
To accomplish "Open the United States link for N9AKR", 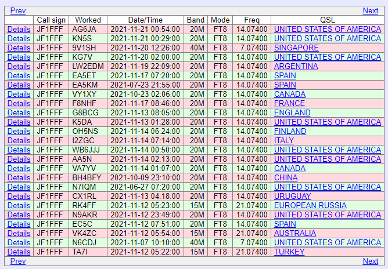I will [328, 215].
